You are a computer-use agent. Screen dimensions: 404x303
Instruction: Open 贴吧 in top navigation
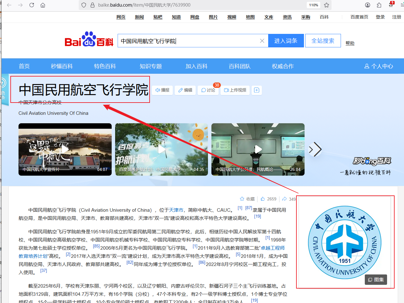pos(158,17)
